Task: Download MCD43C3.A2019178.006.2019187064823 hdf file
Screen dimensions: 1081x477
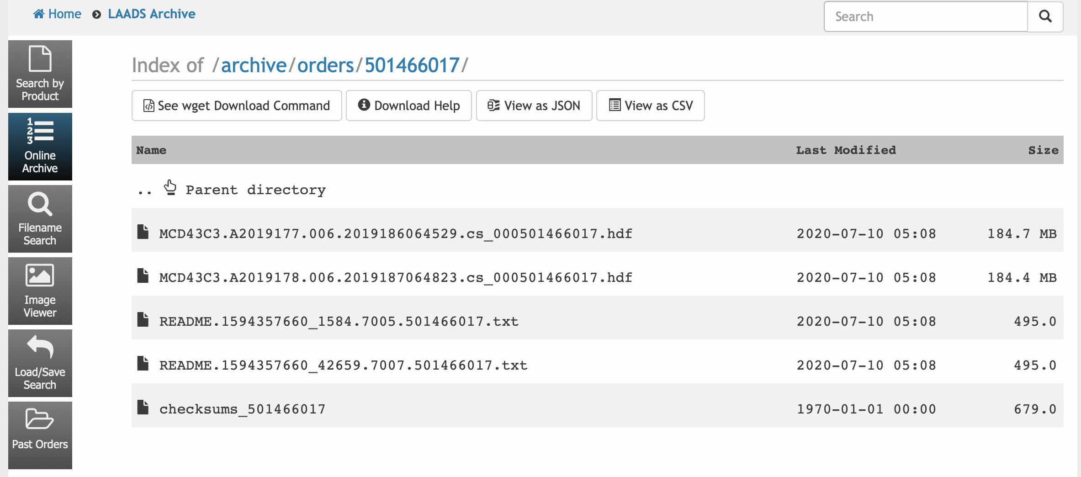Action: [396, 278]
